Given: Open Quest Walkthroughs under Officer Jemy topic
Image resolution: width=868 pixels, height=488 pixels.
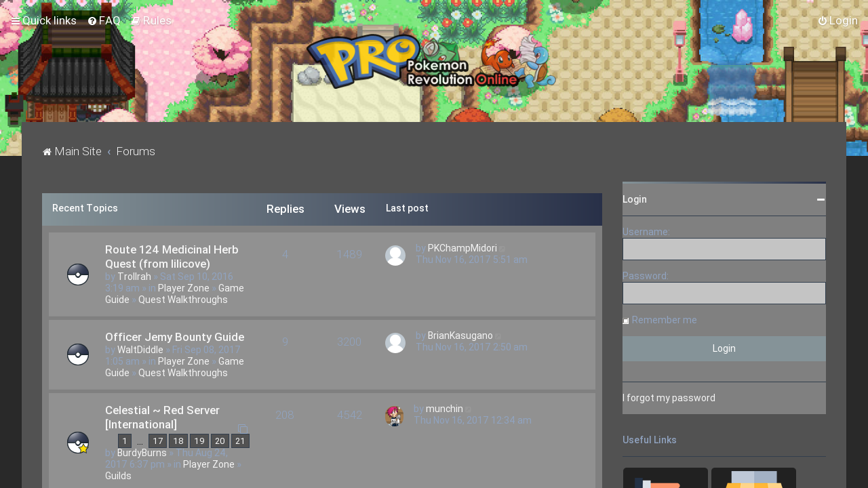Looking at the screenshot, I should [x=183, y=373].
